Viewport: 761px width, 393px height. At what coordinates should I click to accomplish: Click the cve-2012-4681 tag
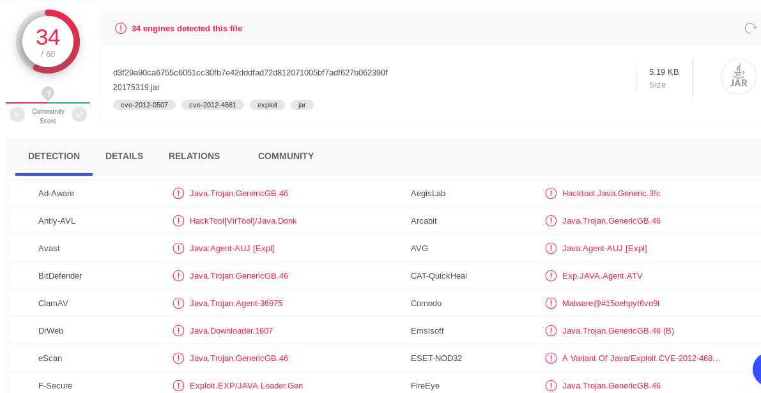click(x=213, y=105)
